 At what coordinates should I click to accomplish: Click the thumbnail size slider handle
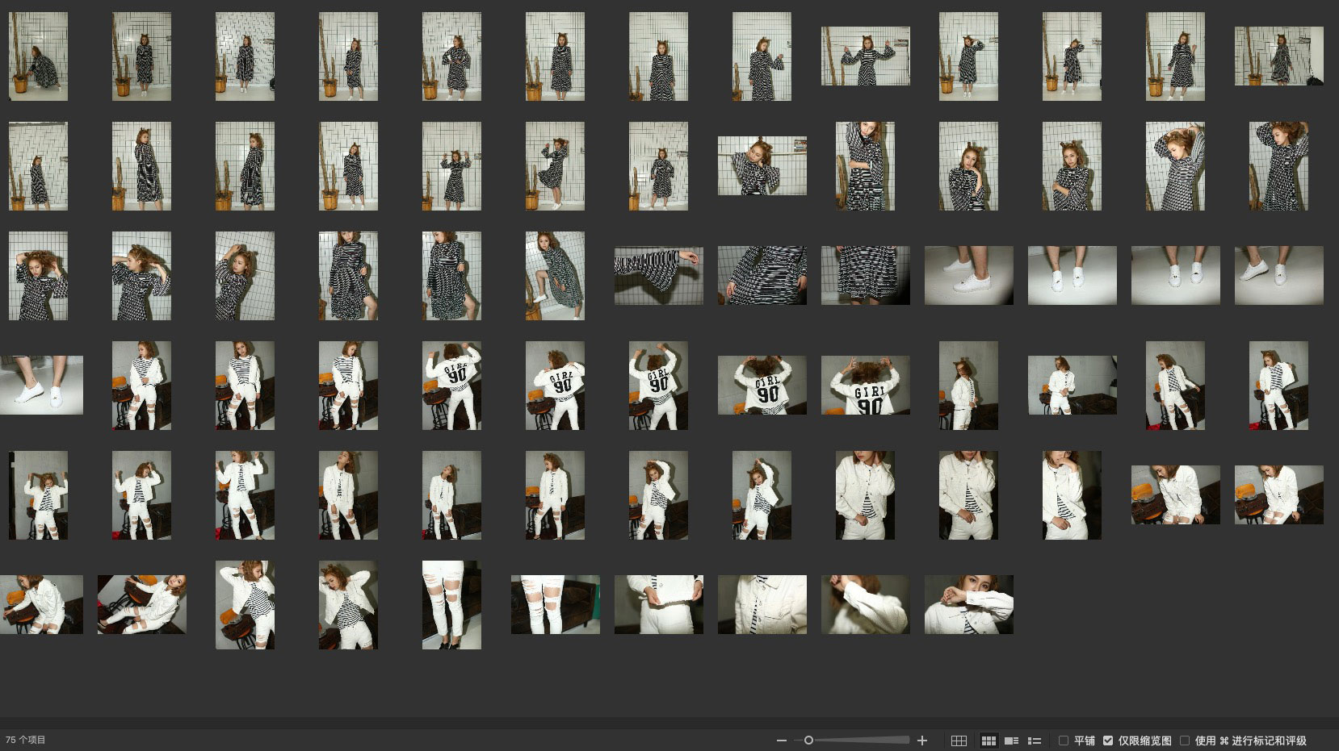pos(808,741)
